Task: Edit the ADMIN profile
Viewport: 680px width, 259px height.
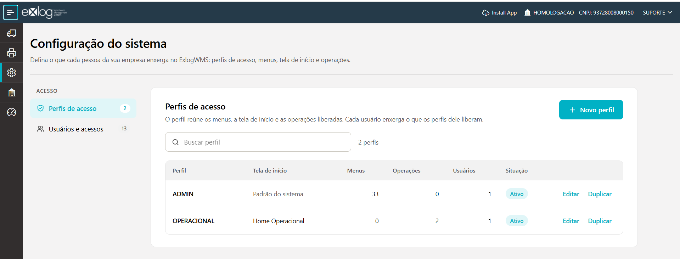Action: pos(571,194)
